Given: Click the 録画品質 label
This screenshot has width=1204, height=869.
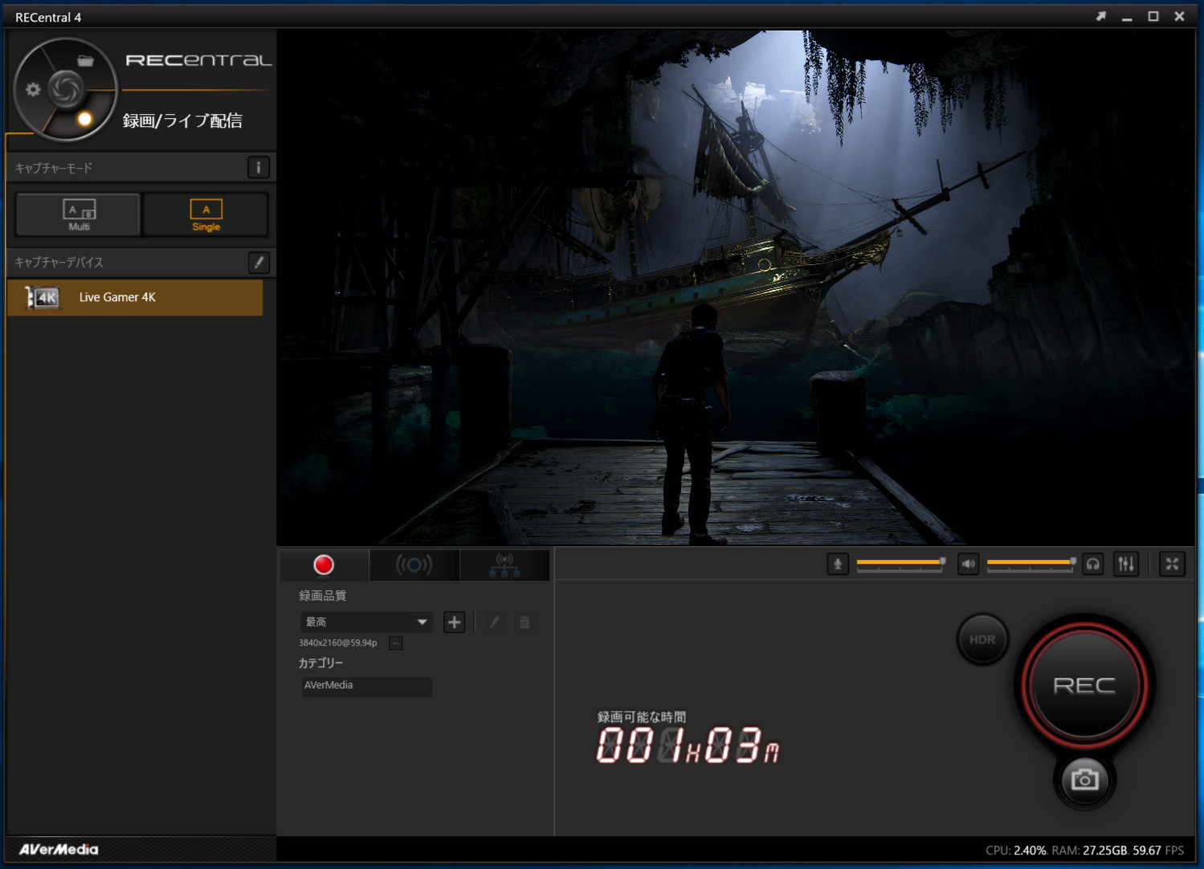Looking at the screenshot, I should point(323,595).
